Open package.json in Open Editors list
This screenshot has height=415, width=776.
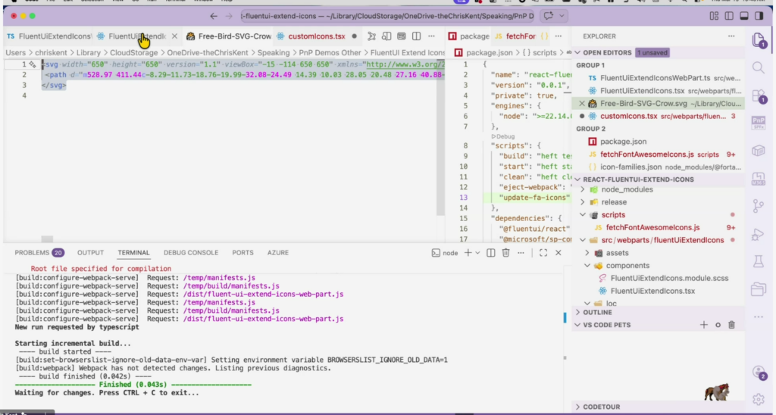(x=623, y=142)
